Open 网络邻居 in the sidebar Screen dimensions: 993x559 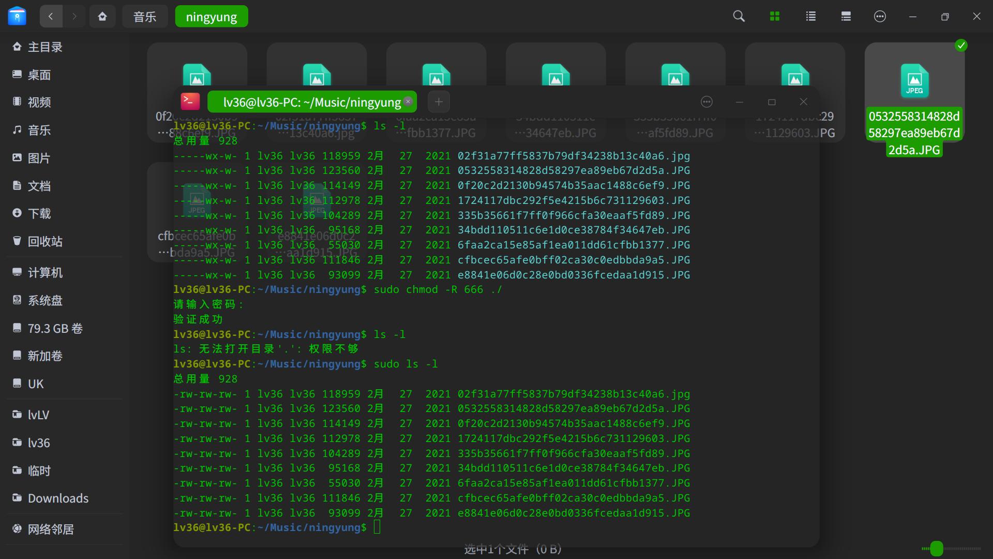pos(50,529)
